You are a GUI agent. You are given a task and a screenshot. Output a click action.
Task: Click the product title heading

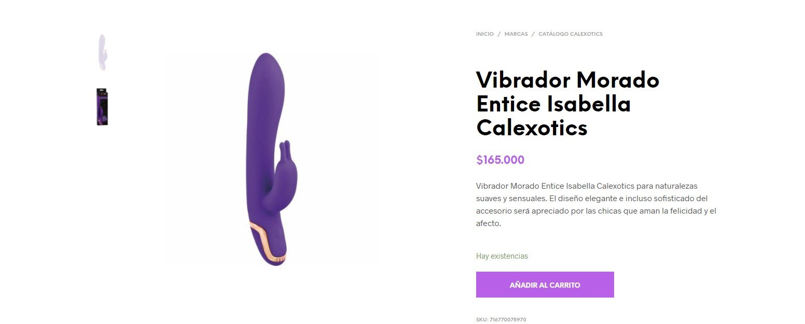(x=568, y=104)
